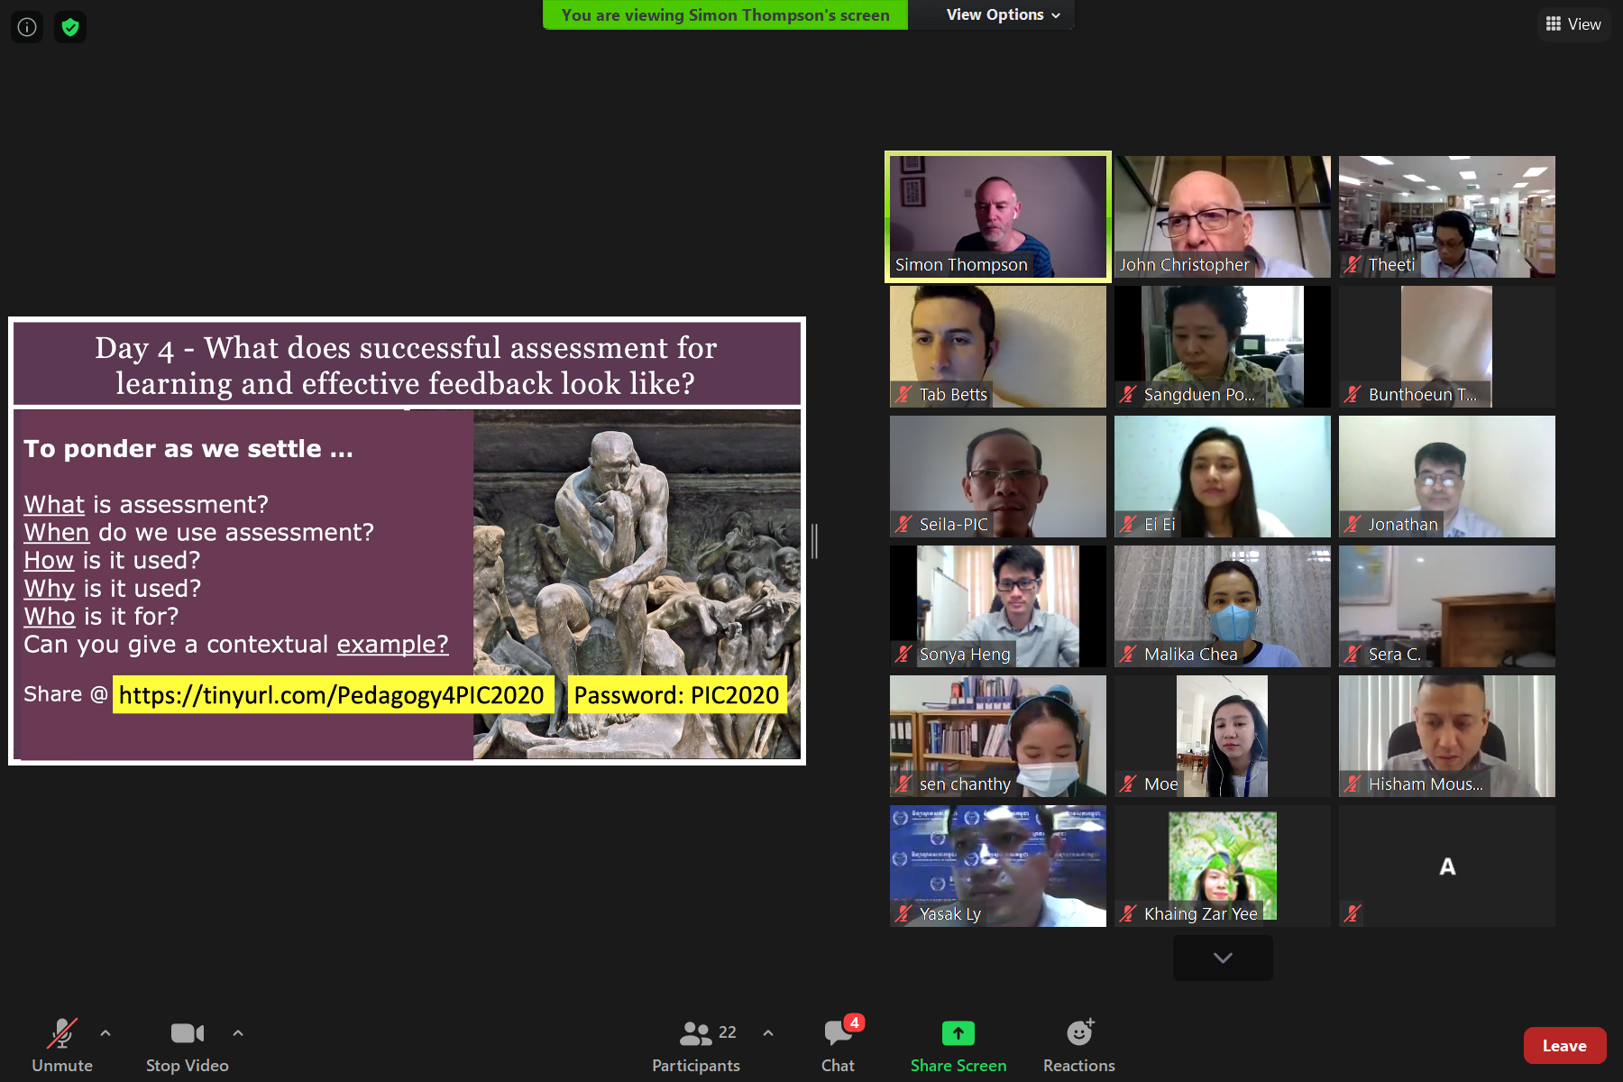
Task: Grab the divider handle beside the shared screen
Action: tap(814, 541)
